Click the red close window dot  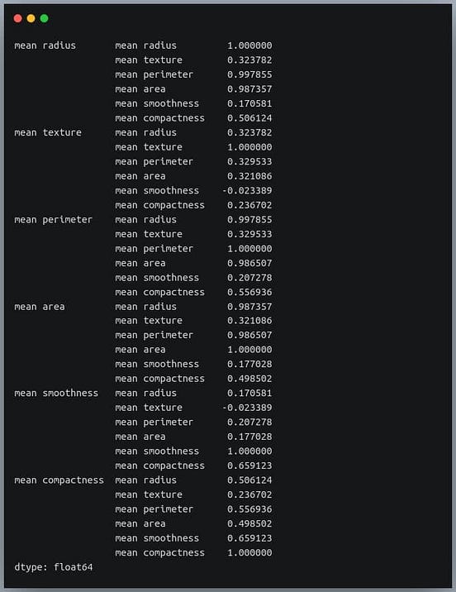[17, 18]
